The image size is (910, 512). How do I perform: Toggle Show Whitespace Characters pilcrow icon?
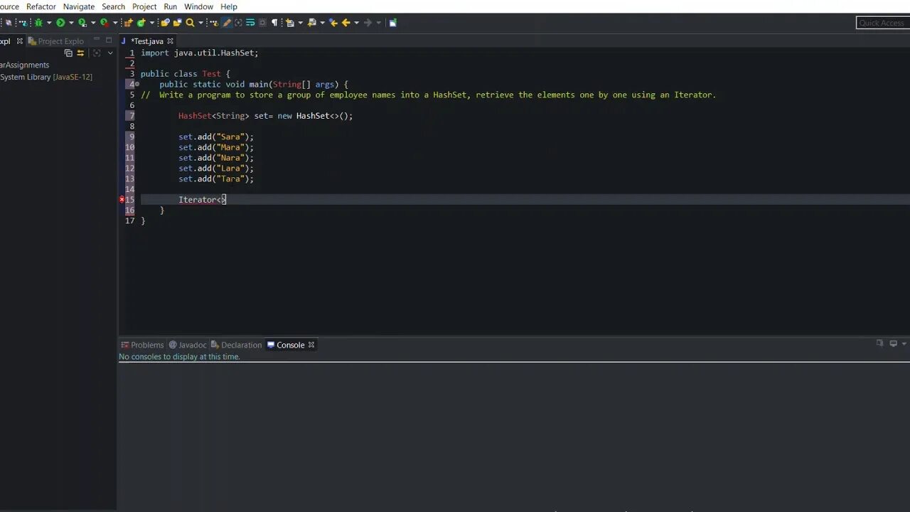(x=274, y=23)
